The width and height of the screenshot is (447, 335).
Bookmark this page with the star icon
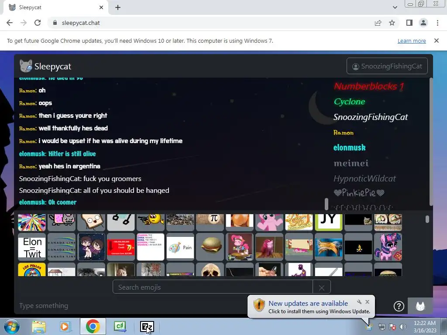click(392, 23)
